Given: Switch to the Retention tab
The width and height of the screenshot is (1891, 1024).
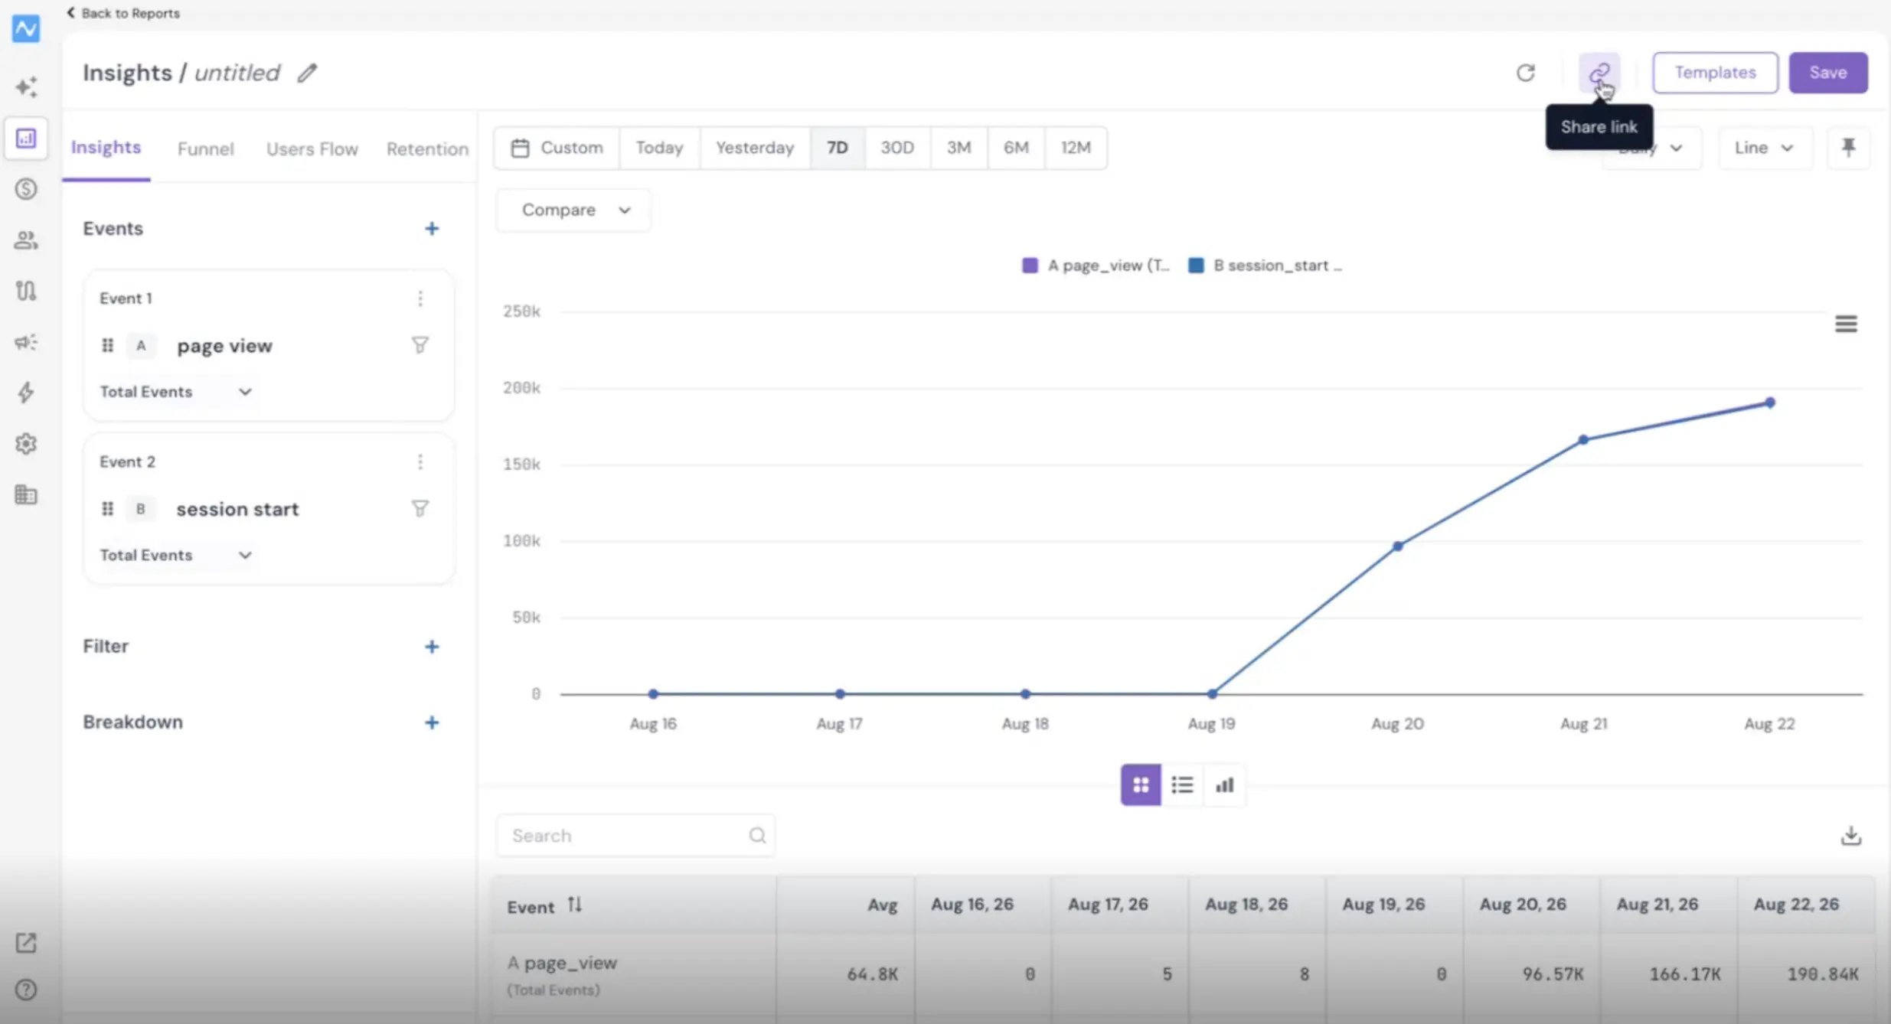Looking at the screenshot, I should pos(427,149).
